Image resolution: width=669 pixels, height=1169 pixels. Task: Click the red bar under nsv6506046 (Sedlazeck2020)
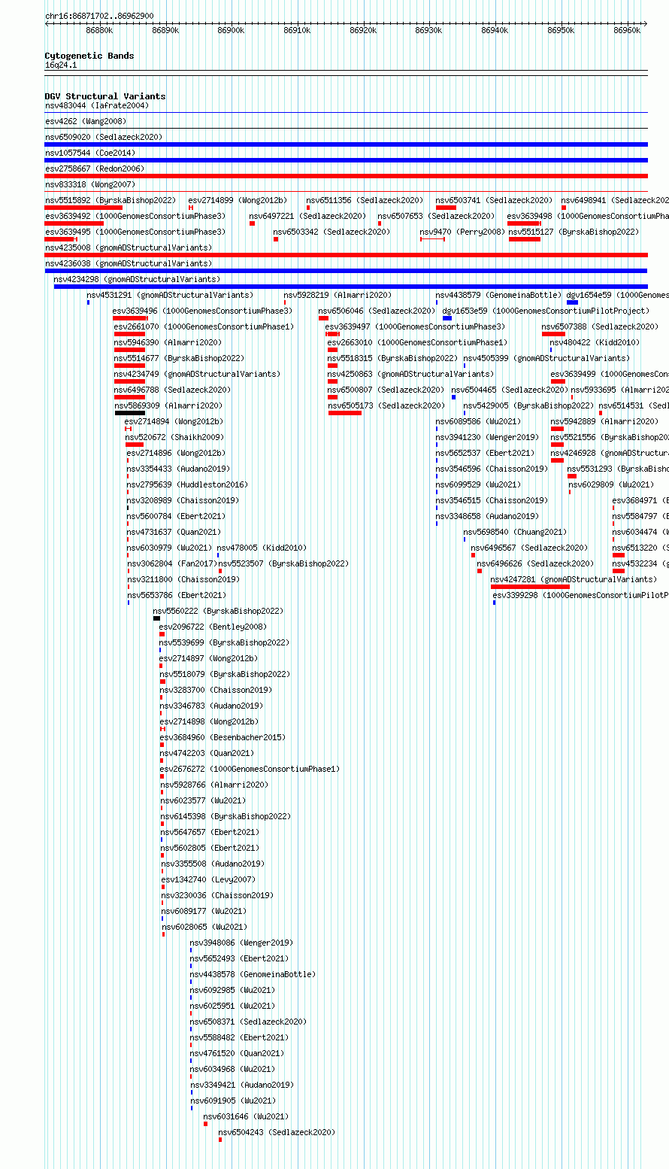click(323, 318)
